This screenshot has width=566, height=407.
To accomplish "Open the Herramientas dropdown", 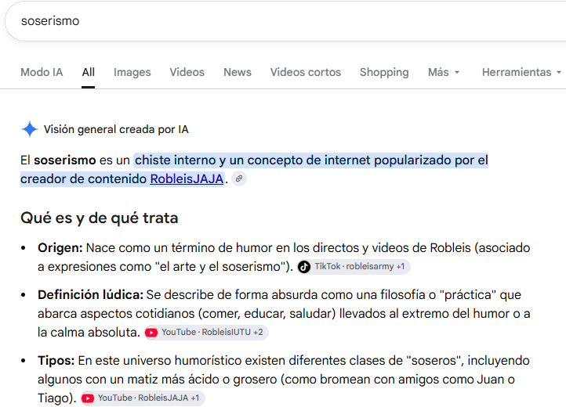I will point(521,72).
